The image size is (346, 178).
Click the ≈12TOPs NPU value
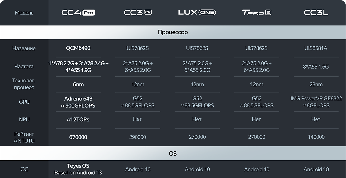click(78, 120)
